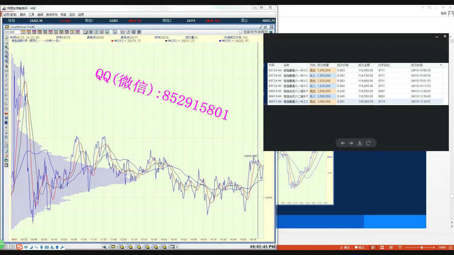454x255 pixels.
Task: Download the image using the viewer toolbar
Action: [x=360, y=143]
